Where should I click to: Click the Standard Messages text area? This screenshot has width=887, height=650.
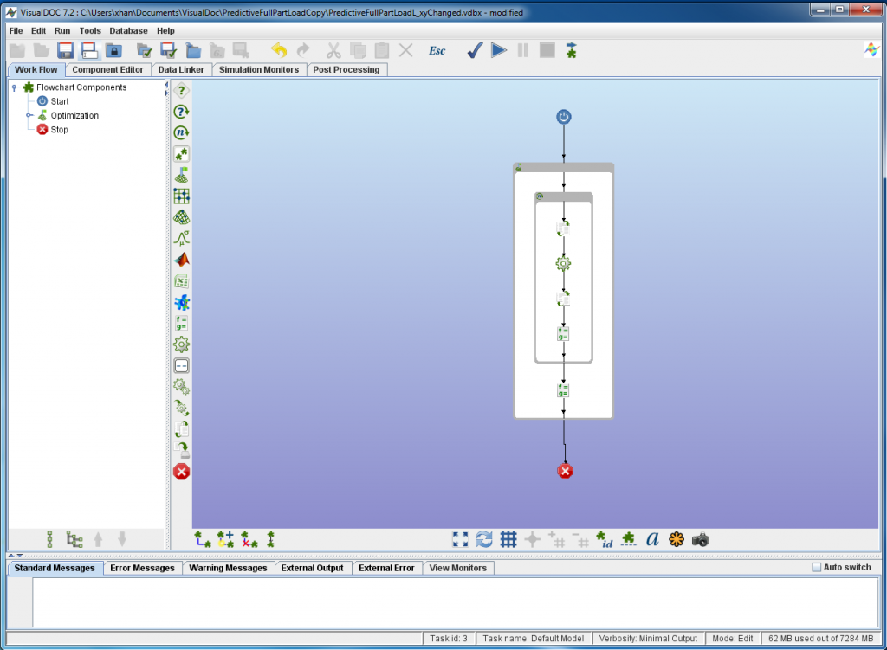tap(455, 602)
